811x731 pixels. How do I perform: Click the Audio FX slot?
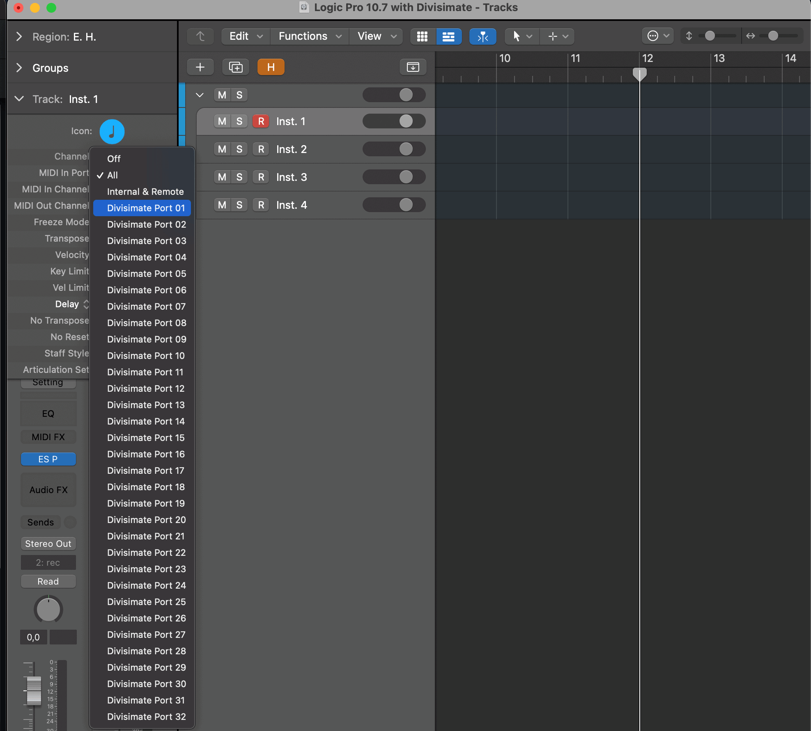pos(48,490)
